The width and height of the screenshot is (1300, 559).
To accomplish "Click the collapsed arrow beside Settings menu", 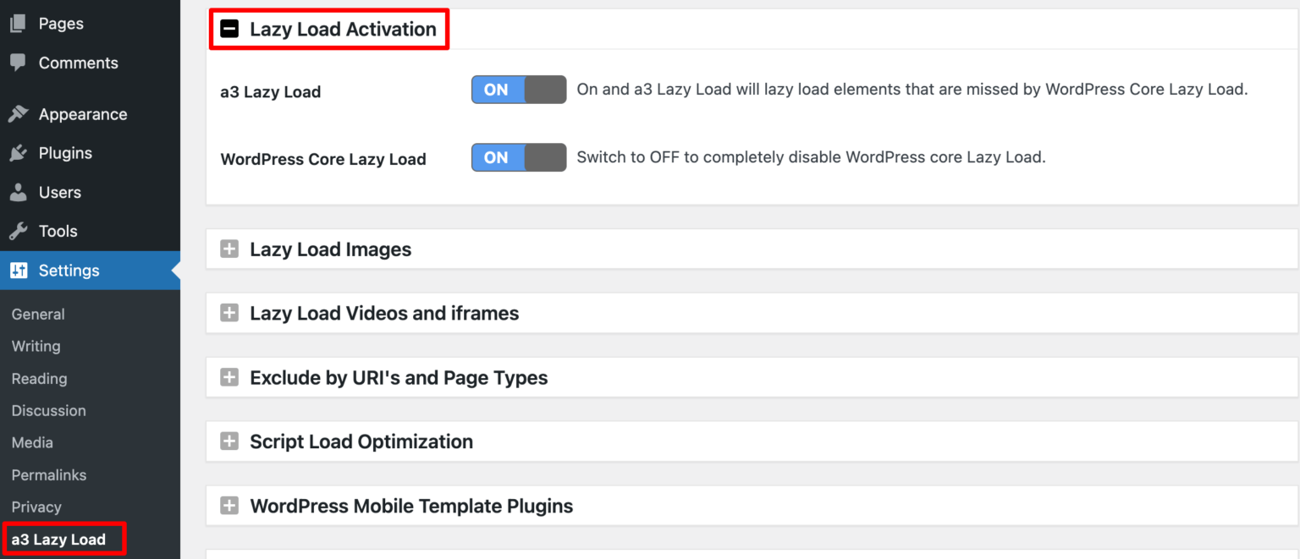I will tap(175, 270).
